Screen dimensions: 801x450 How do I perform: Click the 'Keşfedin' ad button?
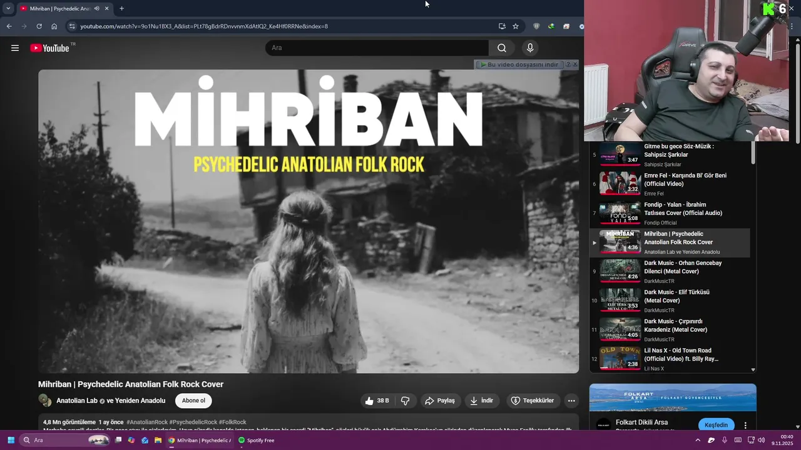pyautogui.click(x=716, y=425)
